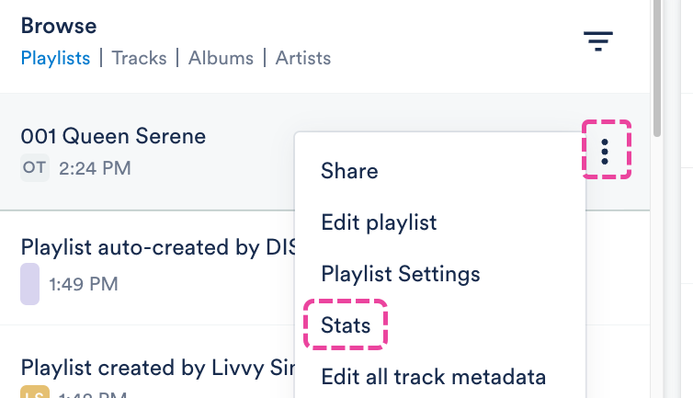
Task: Show the Artists tab
Action: click(x=302, y=59)
